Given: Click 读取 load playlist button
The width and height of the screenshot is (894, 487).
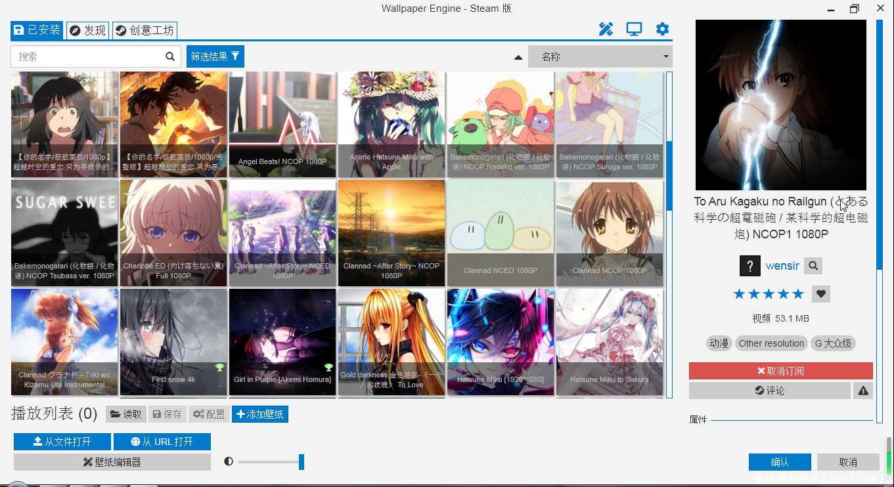Looking at the screenshot, I should click(x=125, y=414).
